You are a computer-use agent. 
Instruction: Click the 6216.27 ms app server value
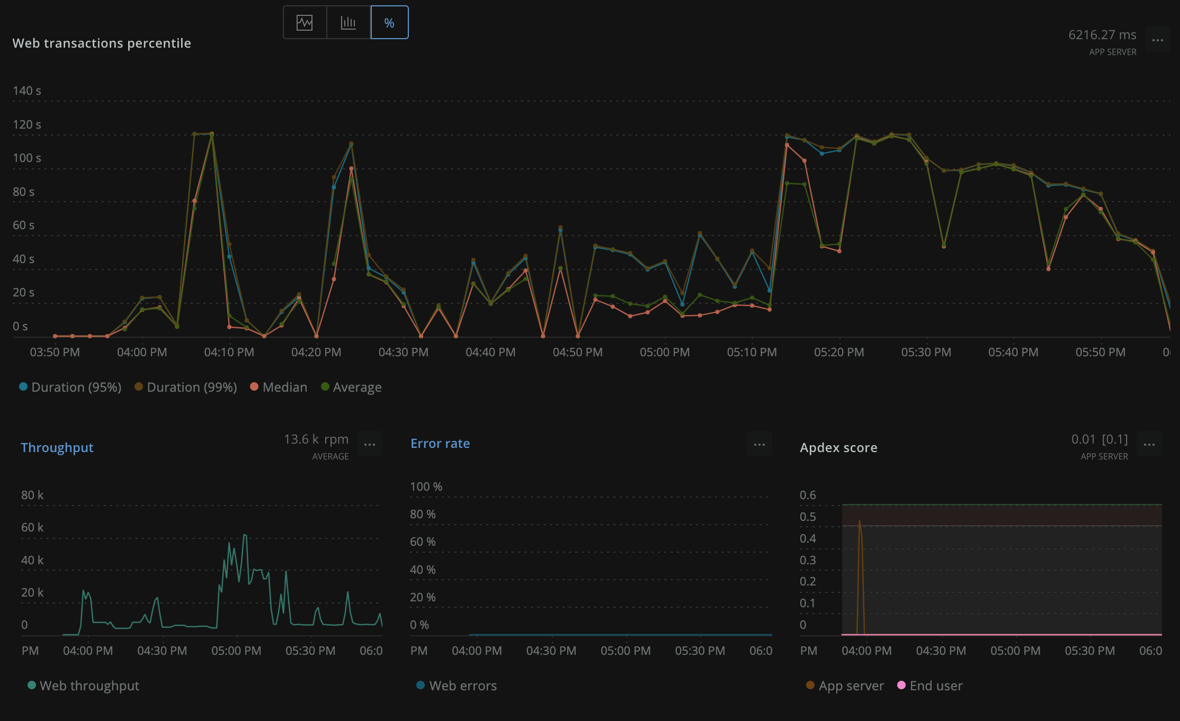tap(1102, 35)
